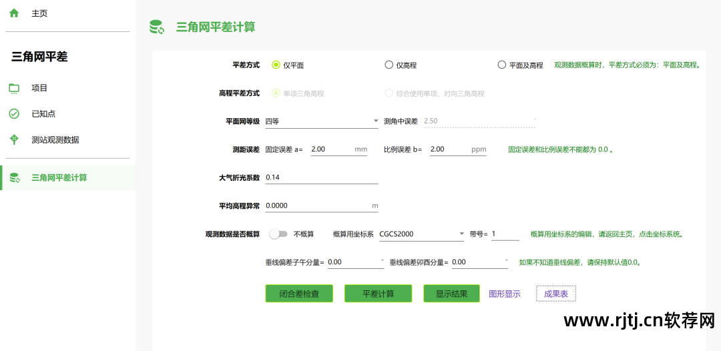
Task: Click the large database icon in page header
Action: coord(157,27)
